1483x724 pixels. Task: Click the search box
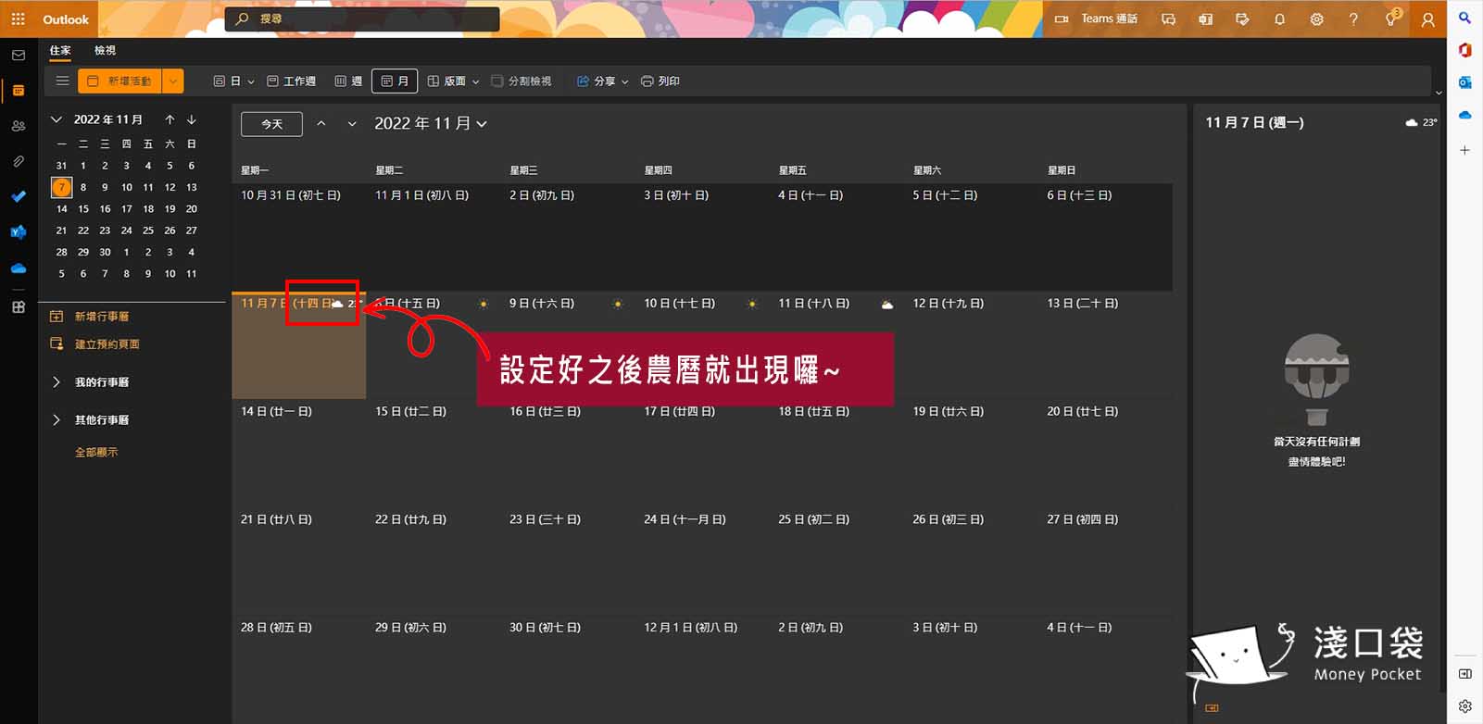tap(362, 19)
